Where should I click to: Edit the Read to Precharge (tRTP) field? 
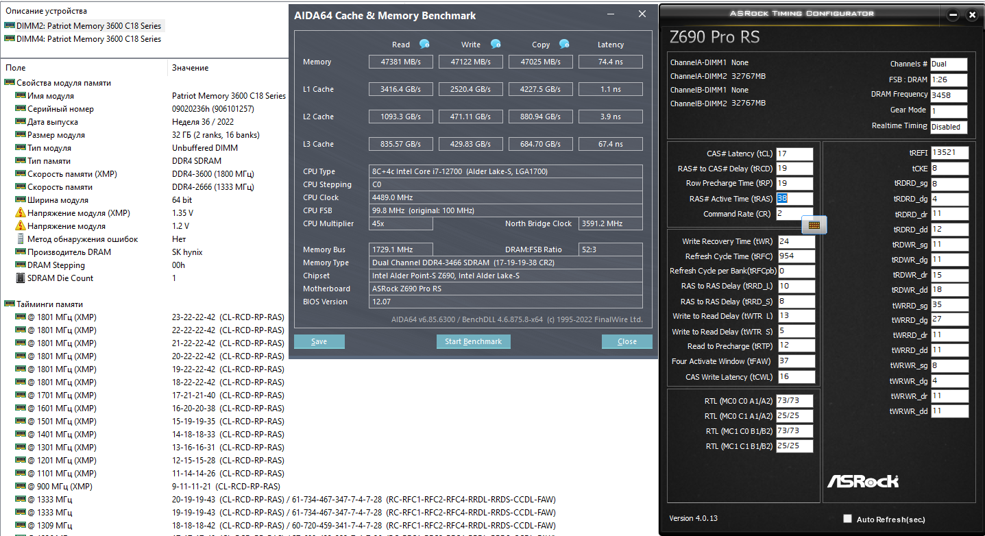(x=796, y=346)
